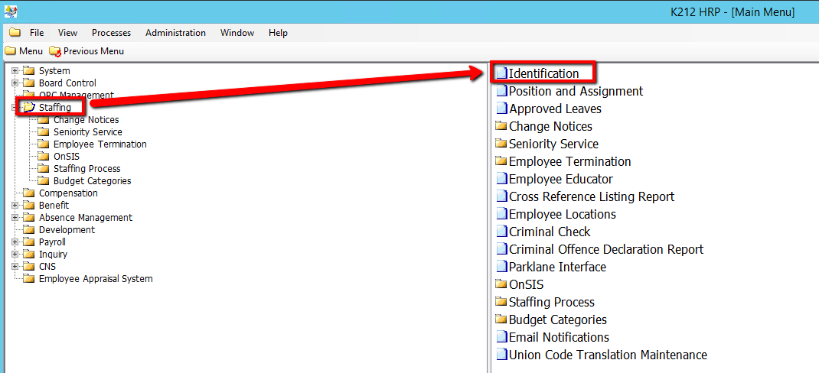Click the Menu folder icon in toolbar

[x=10, y=51]
